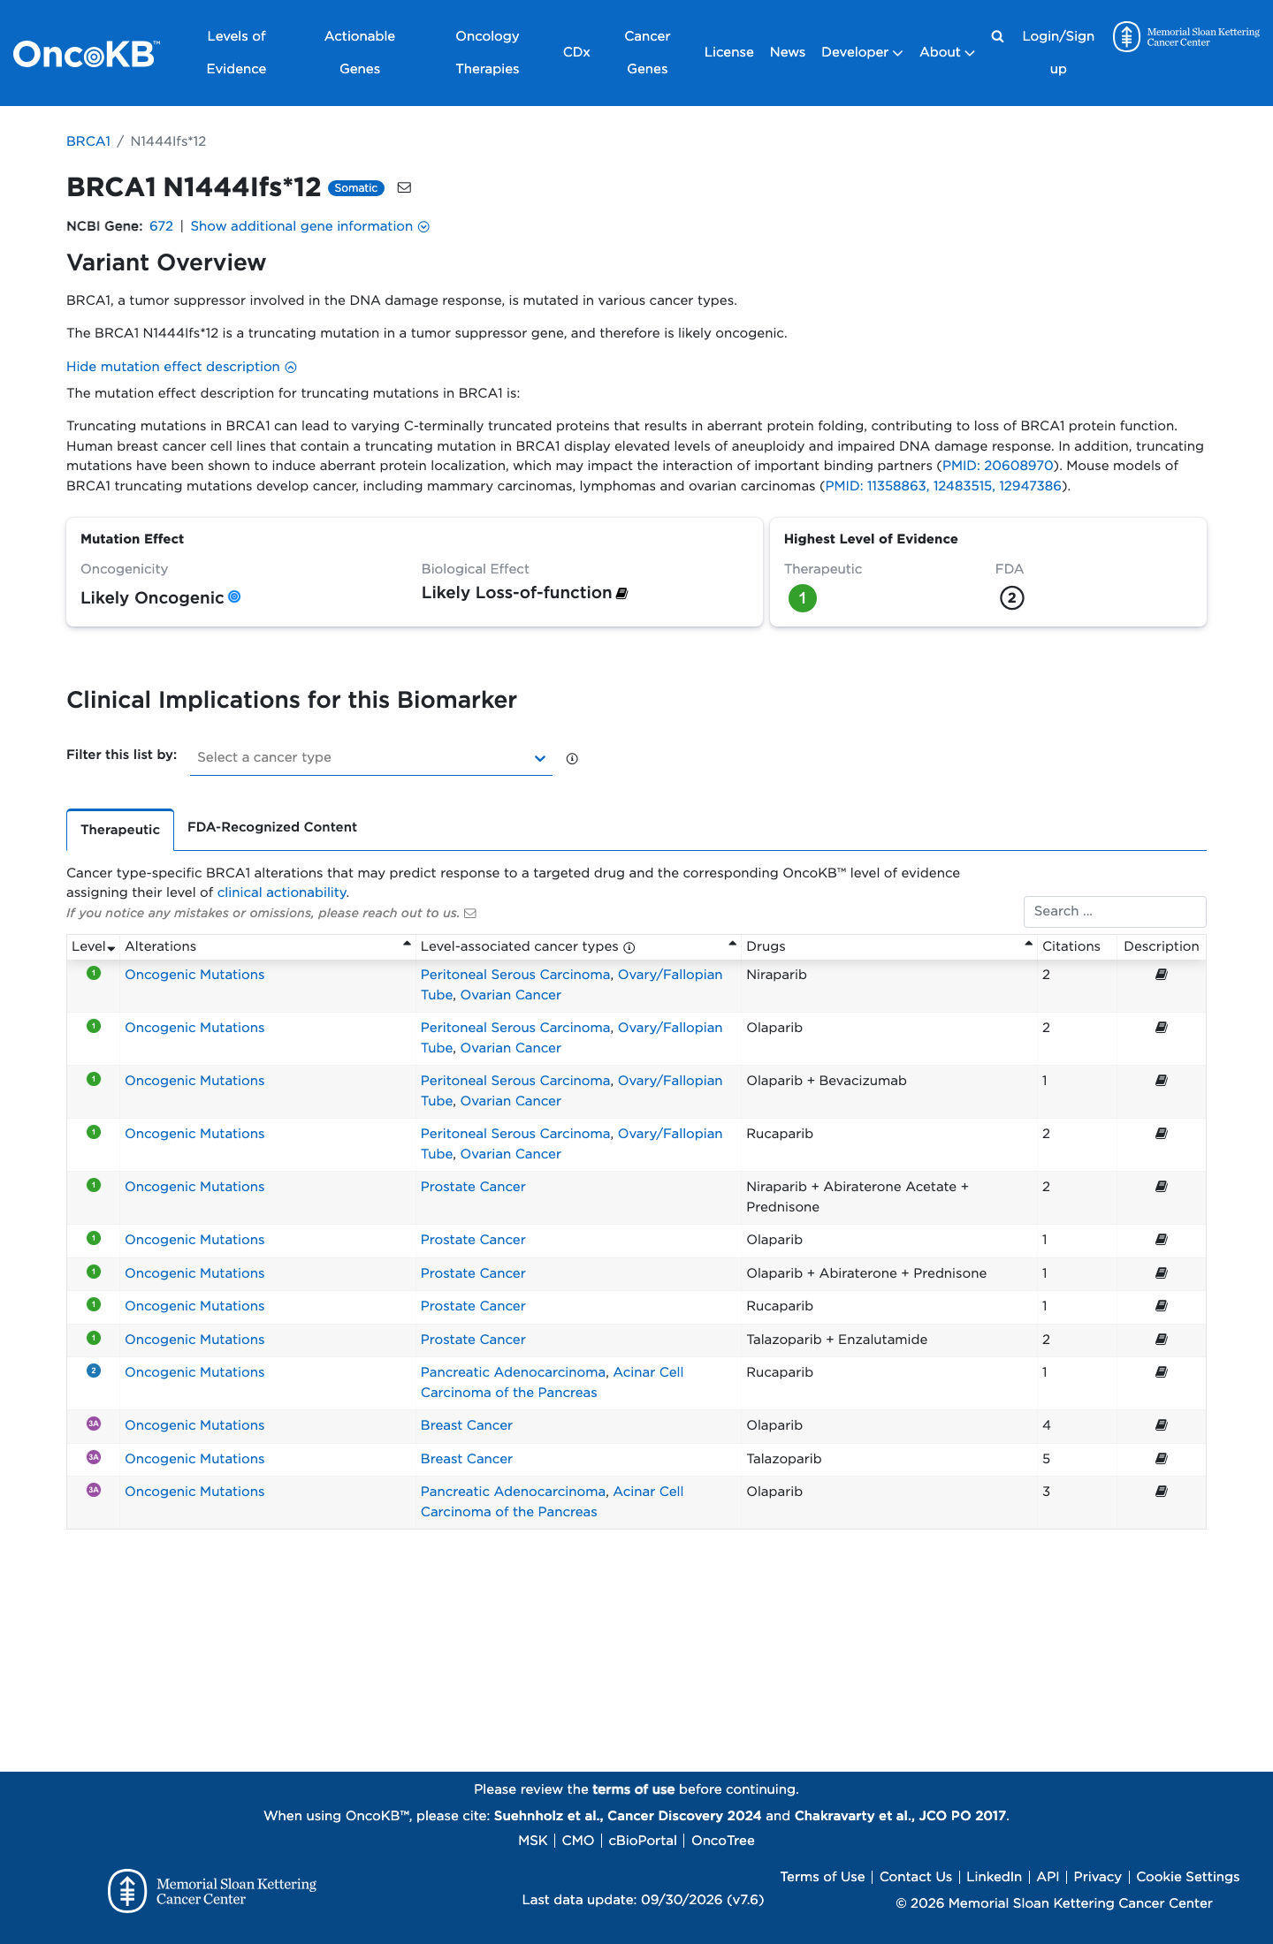Open the cBioPortal footer link
Viewport: 1273px width, 1944px height.
(x=643, y=1841)
